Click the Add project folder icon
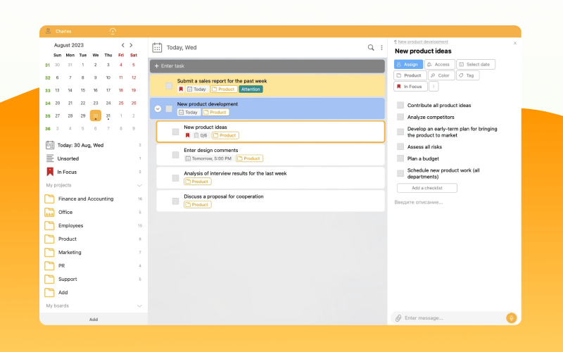 click(x=49, y=292)
